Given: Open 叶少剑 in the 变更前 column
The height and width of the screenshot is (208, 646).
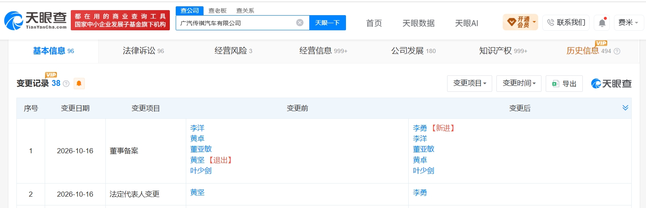Looking at the screenshot, I should (x=201, y=171).
